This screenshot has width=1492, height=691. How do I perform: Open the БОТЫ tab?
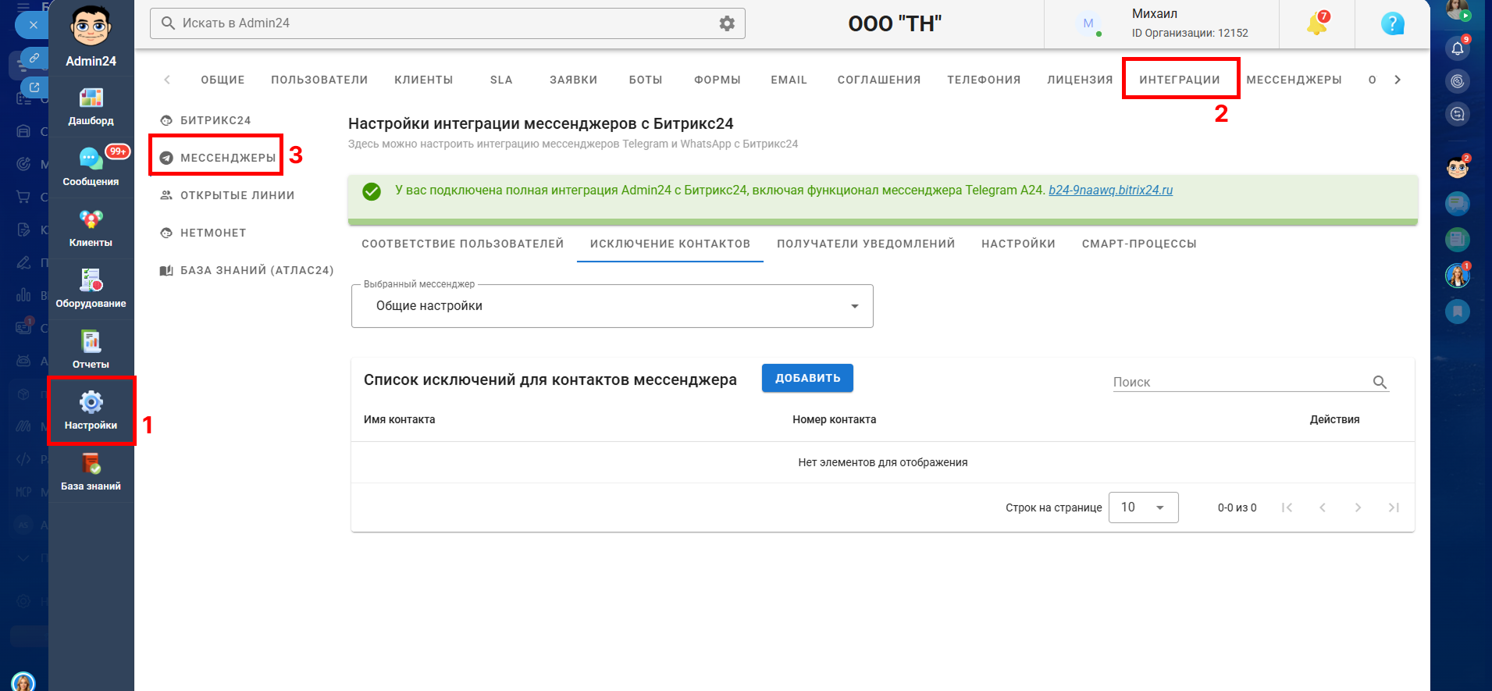[646, 80]
